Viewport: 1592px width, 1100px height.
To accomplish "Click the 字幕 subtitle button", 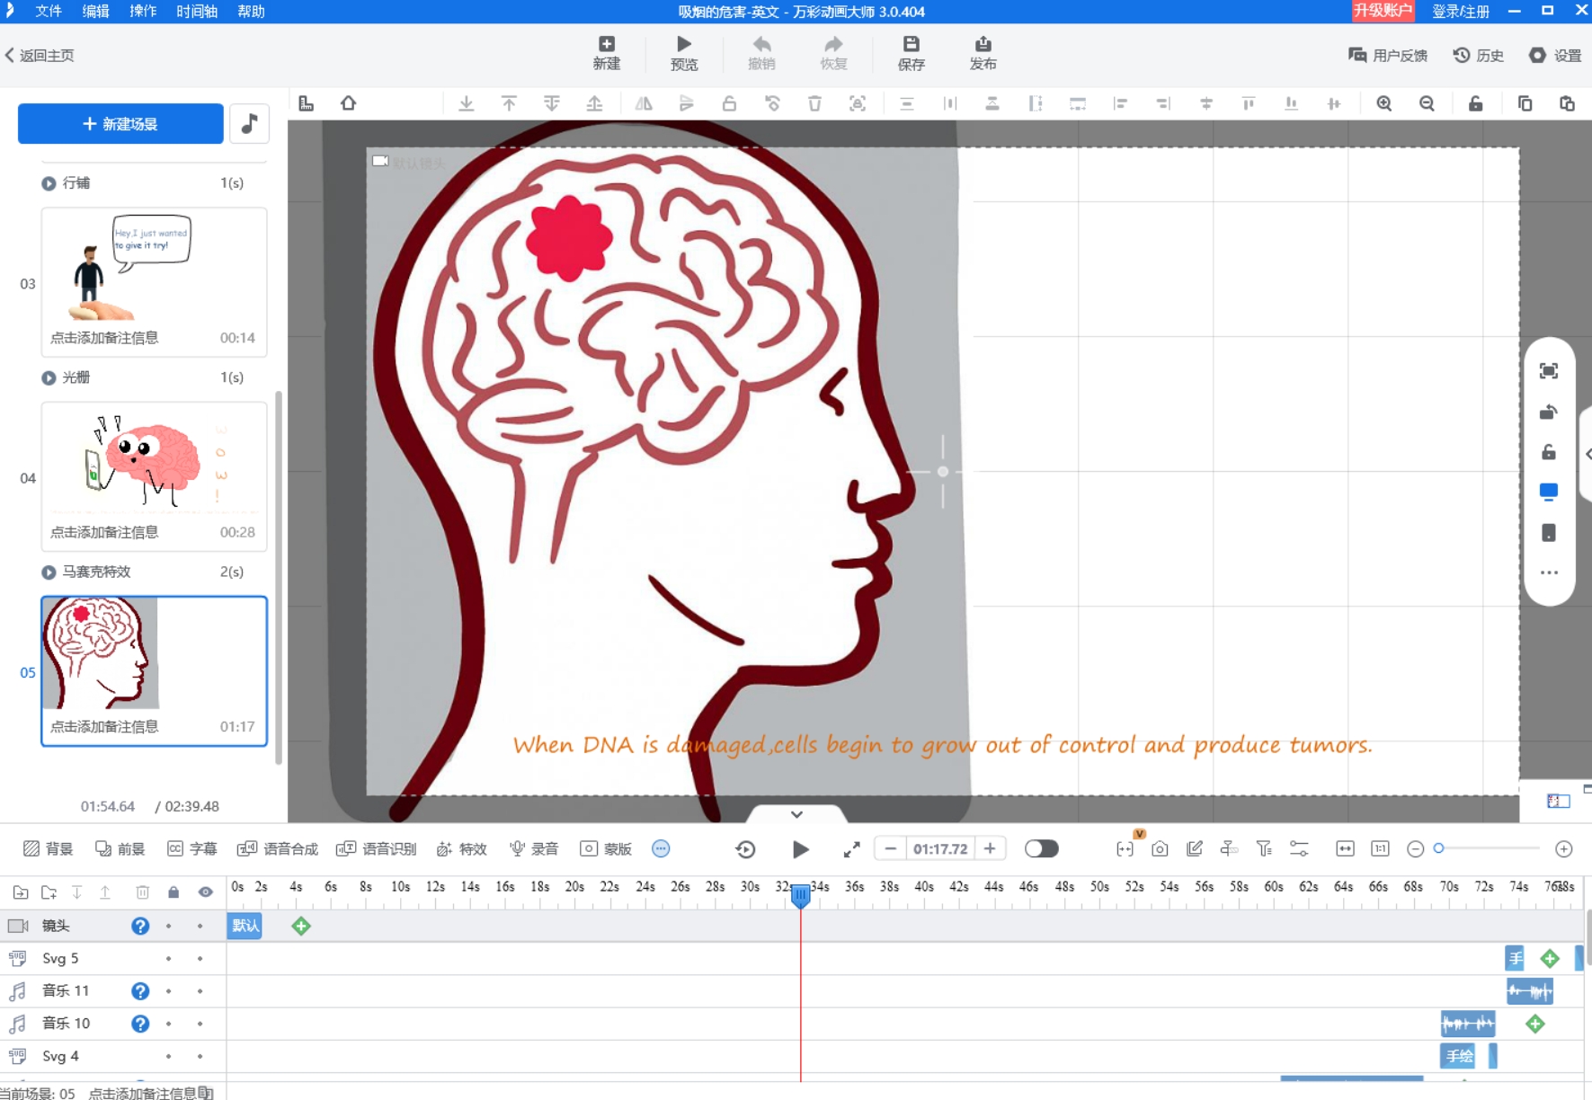I will point(192,849).
